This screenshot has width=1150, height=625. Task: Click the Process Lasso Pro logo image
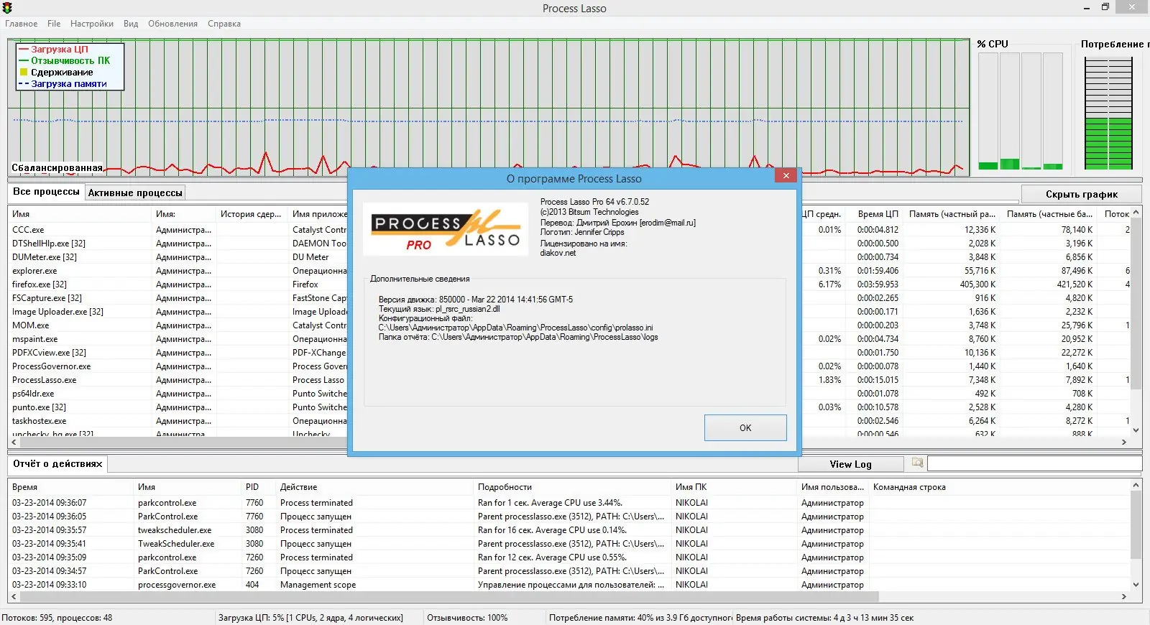pyautogui.click(x=446, y=229)
